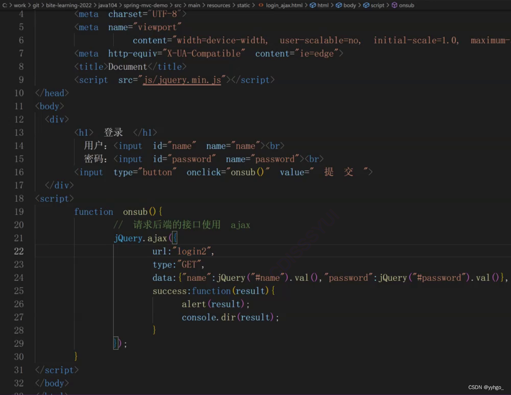Click the '登录' heading text
Image resolution: width=511 pixels, height=395 pixels.
(x=113, y=133)
